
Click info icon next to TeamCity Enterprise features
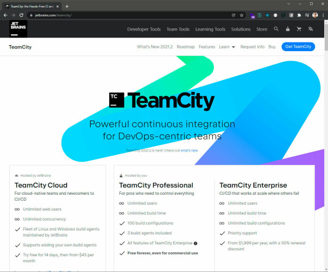[x=195, y=243]
